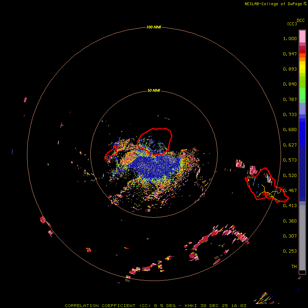Click the 0.893 scale value
The width and height of the screenshot is (308, 308).
[290, 69]
